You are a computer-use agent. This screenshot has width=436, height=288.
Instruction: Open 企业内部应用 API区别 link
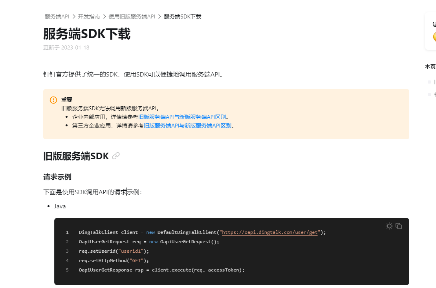pos(182,117)
